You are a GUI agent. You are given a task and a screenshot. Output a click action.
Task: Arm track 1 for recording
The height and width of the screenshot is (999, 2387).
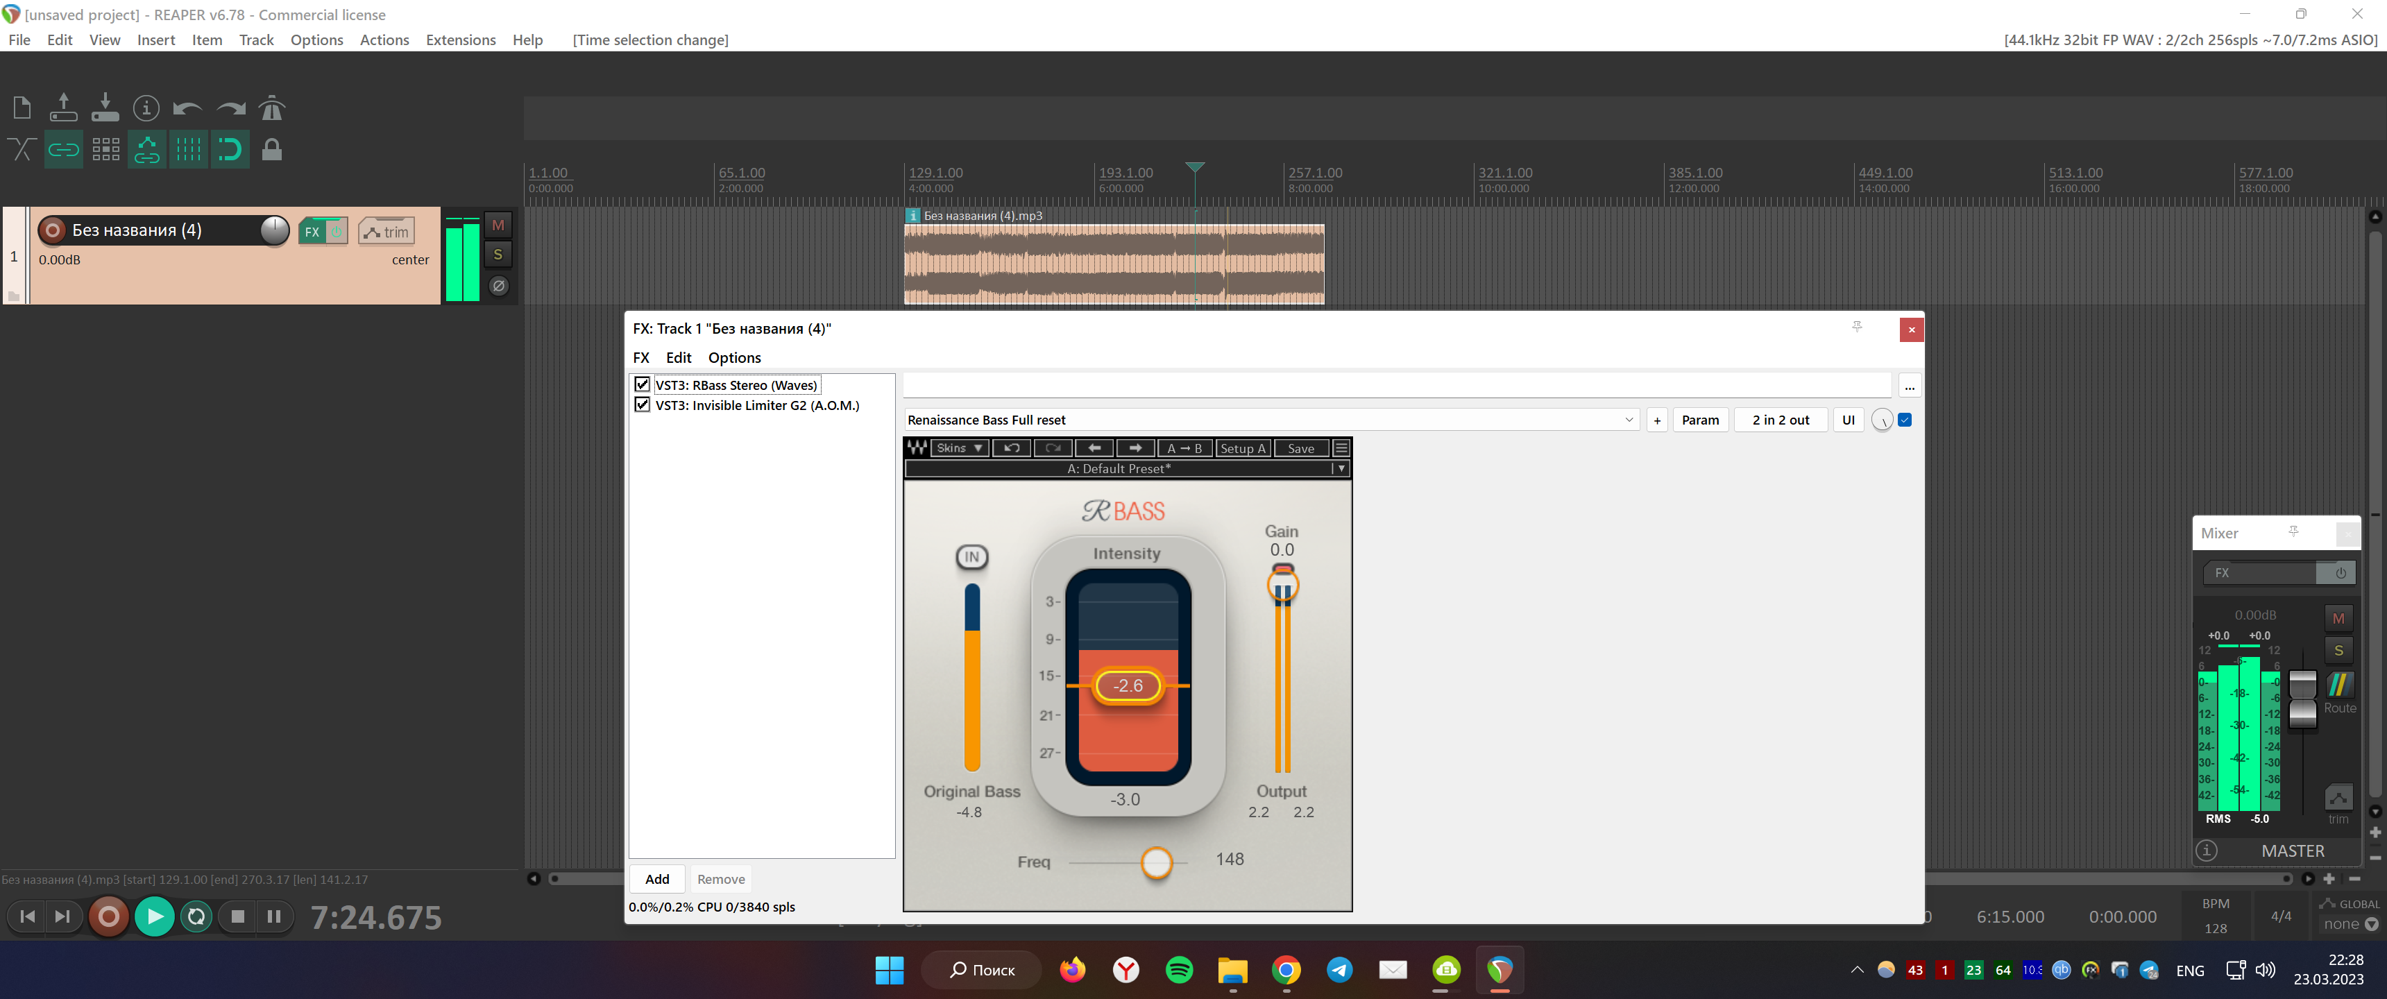click(53, 230)
